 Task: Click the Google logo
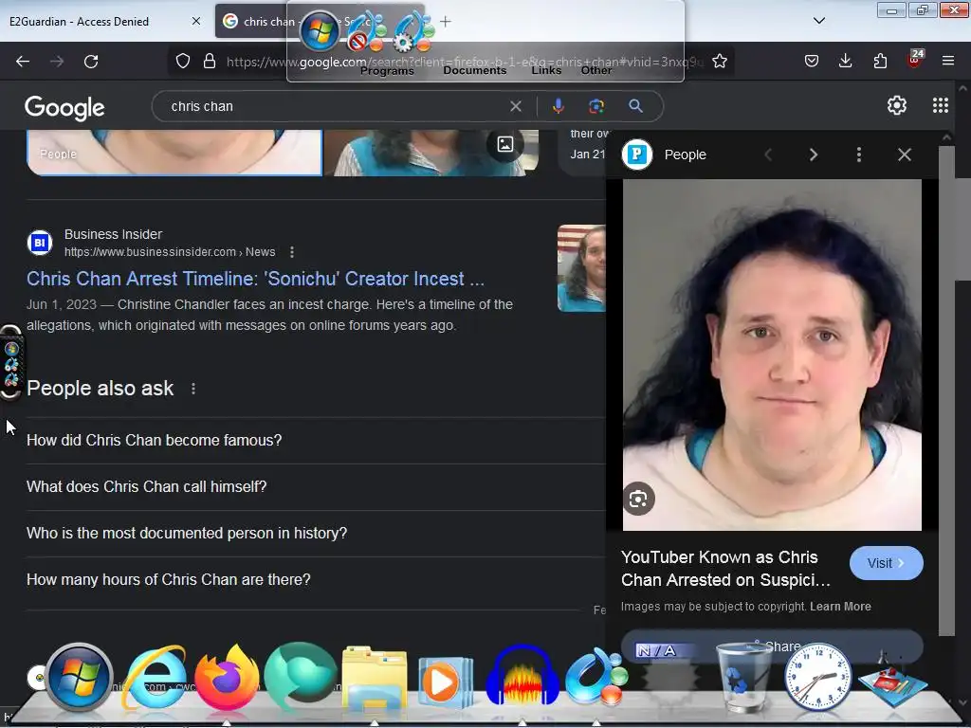65,108
